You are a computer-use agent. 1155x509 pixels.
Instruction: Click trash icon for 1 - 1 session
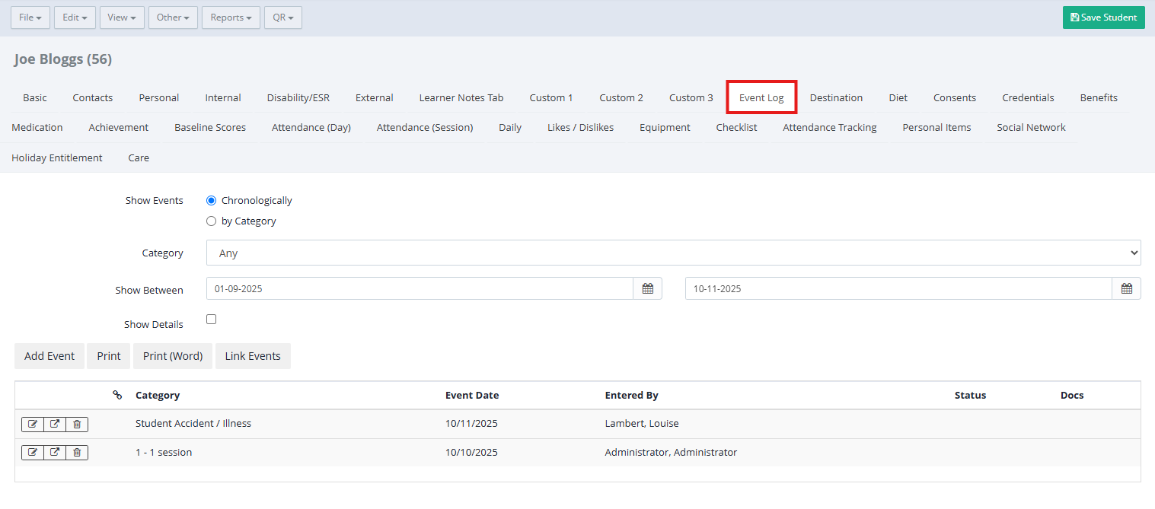pyautogui.click(x=77, y=453)
